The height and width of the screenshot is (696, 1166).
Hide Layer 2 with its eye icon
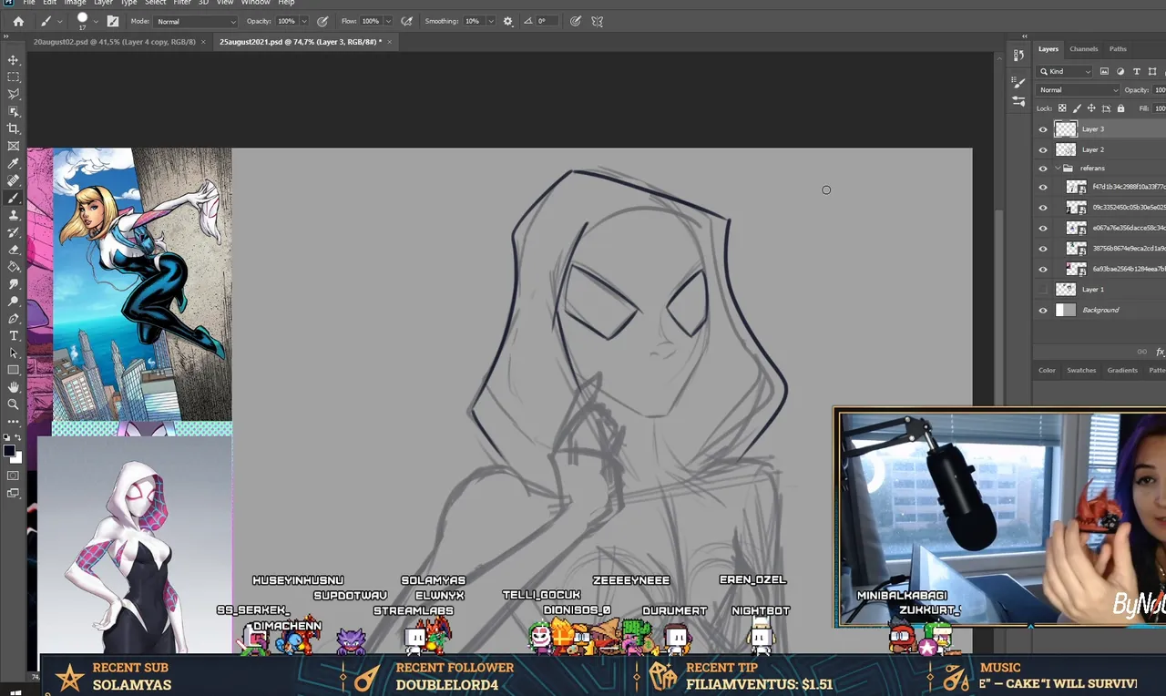point(1043,149)
